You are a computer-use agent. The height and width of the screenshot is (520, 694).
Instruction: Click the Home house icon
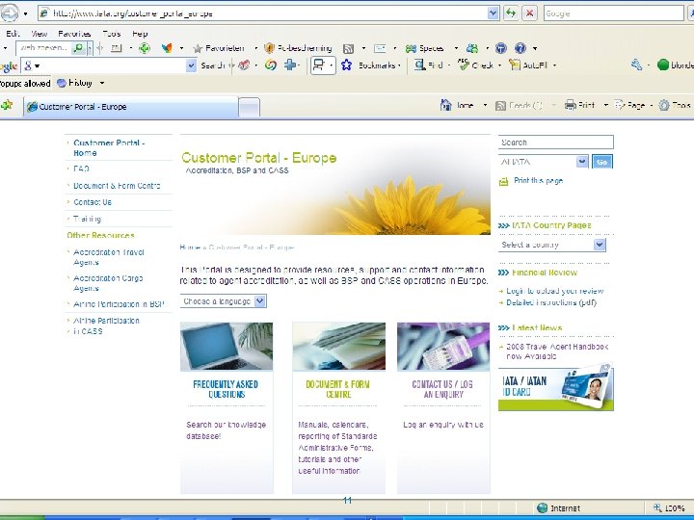[445, 105]
